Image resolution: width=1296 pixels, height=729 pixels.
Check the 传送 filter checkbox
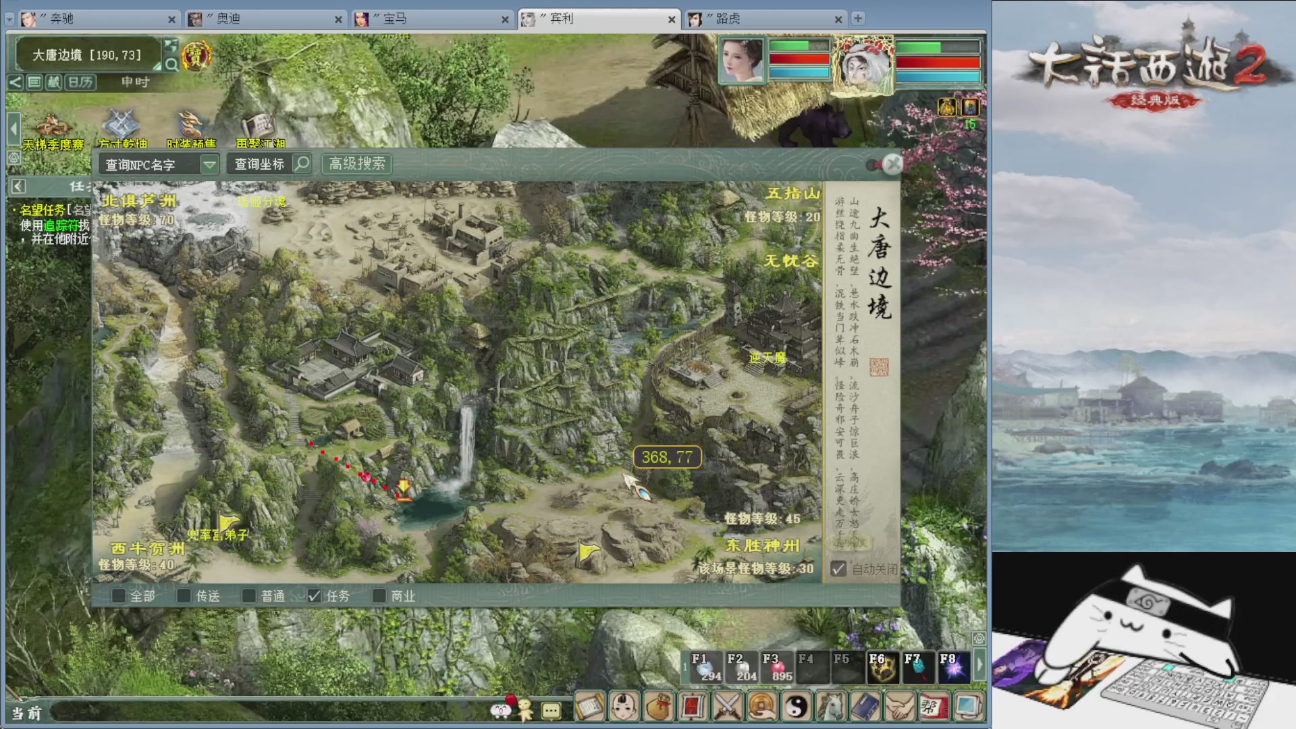(x=184, y=596)
